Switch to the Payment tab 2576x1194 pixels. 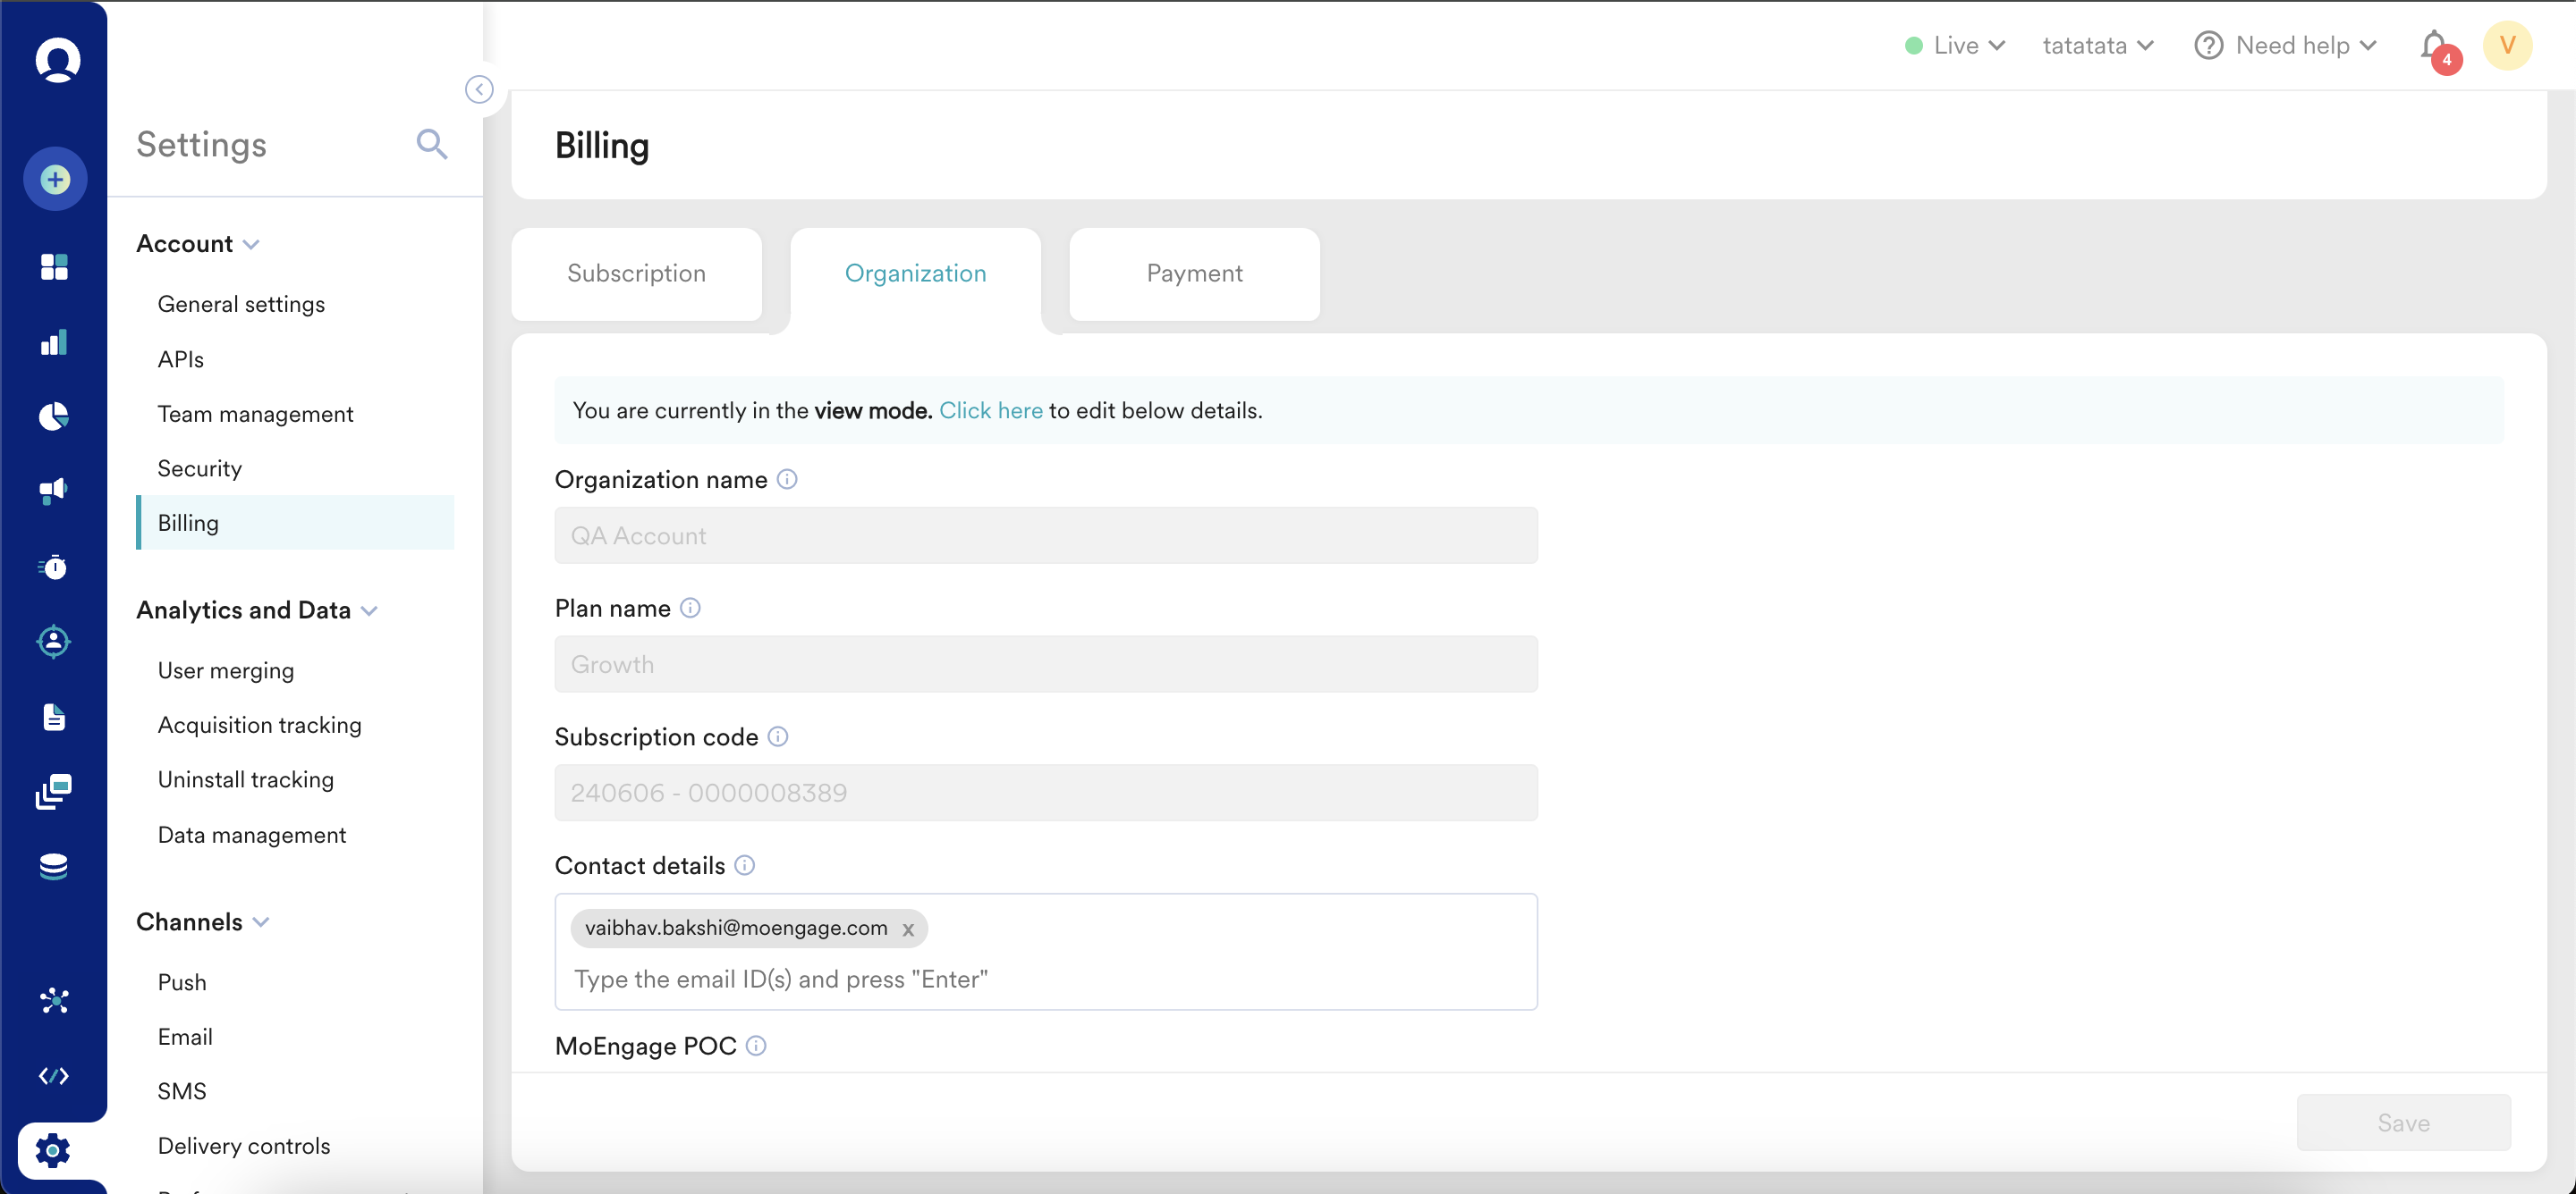tap(1193, 273)
